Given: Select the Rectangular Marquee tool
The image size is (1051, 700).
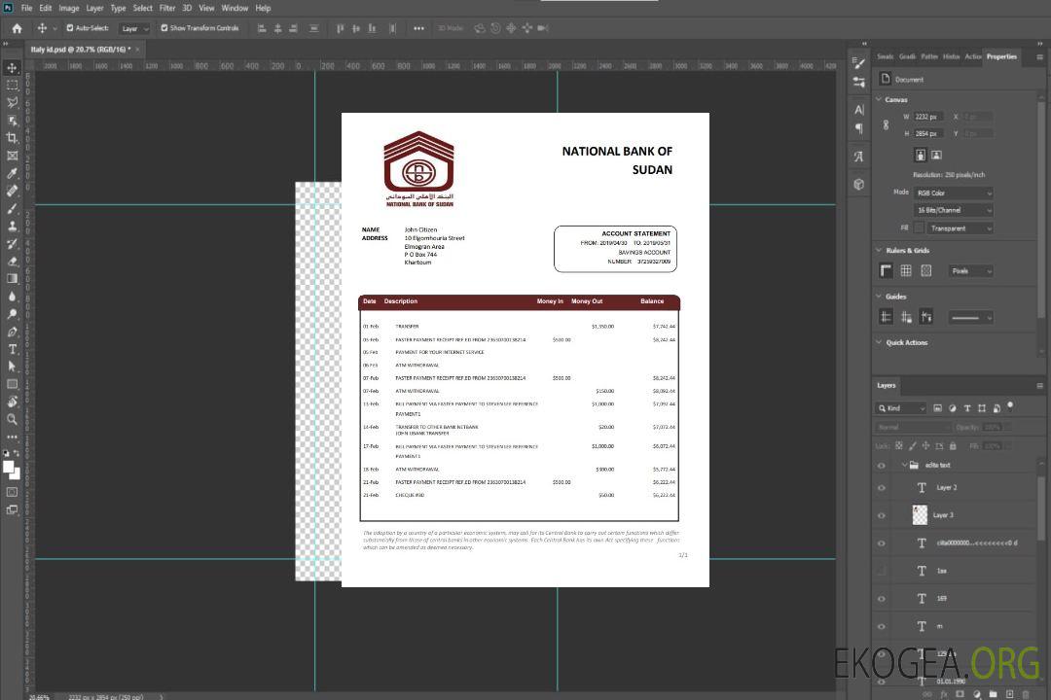Looking at the screenshot, I should 12,86.
